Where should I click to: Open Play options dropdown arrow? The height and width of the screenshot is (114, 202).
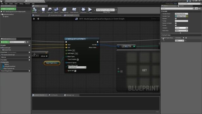pos(95,10)
